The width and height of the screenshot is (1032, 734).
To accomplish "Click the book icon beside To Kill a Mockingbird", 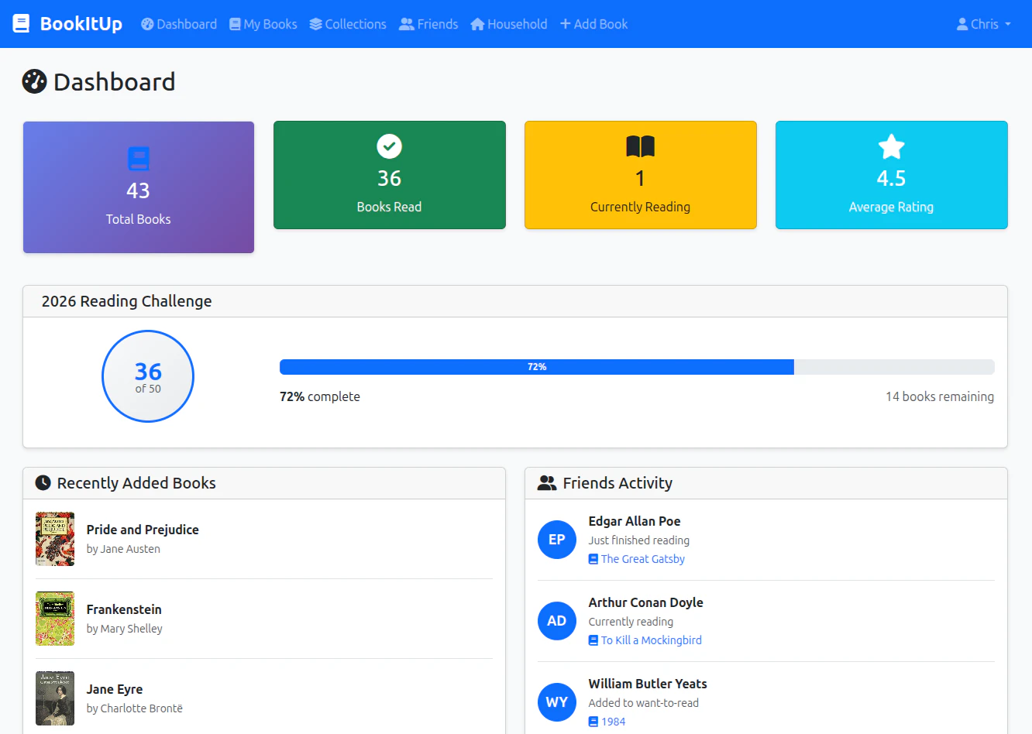I will coord(593,640).
